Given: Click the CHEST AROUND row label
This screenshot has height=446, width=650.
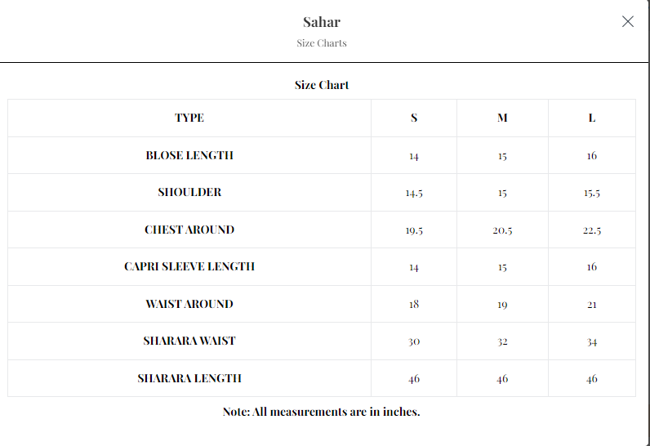Looking at the screenshot, I should point(189,230).
